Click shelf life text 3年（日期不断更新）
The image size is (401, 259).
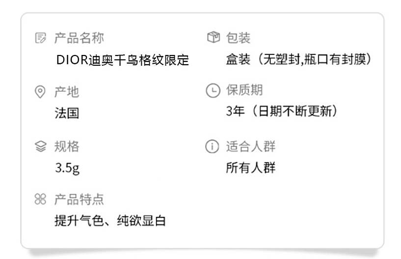[282, 111]
